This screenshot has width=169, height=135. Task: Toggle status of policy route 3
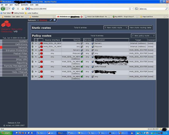[x=40, y=50]
